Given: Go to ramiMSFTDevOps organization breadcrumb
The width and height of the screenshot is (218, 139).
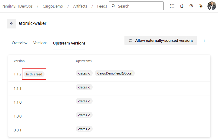Looking at the screenshot, I should (x=18, y=6).
